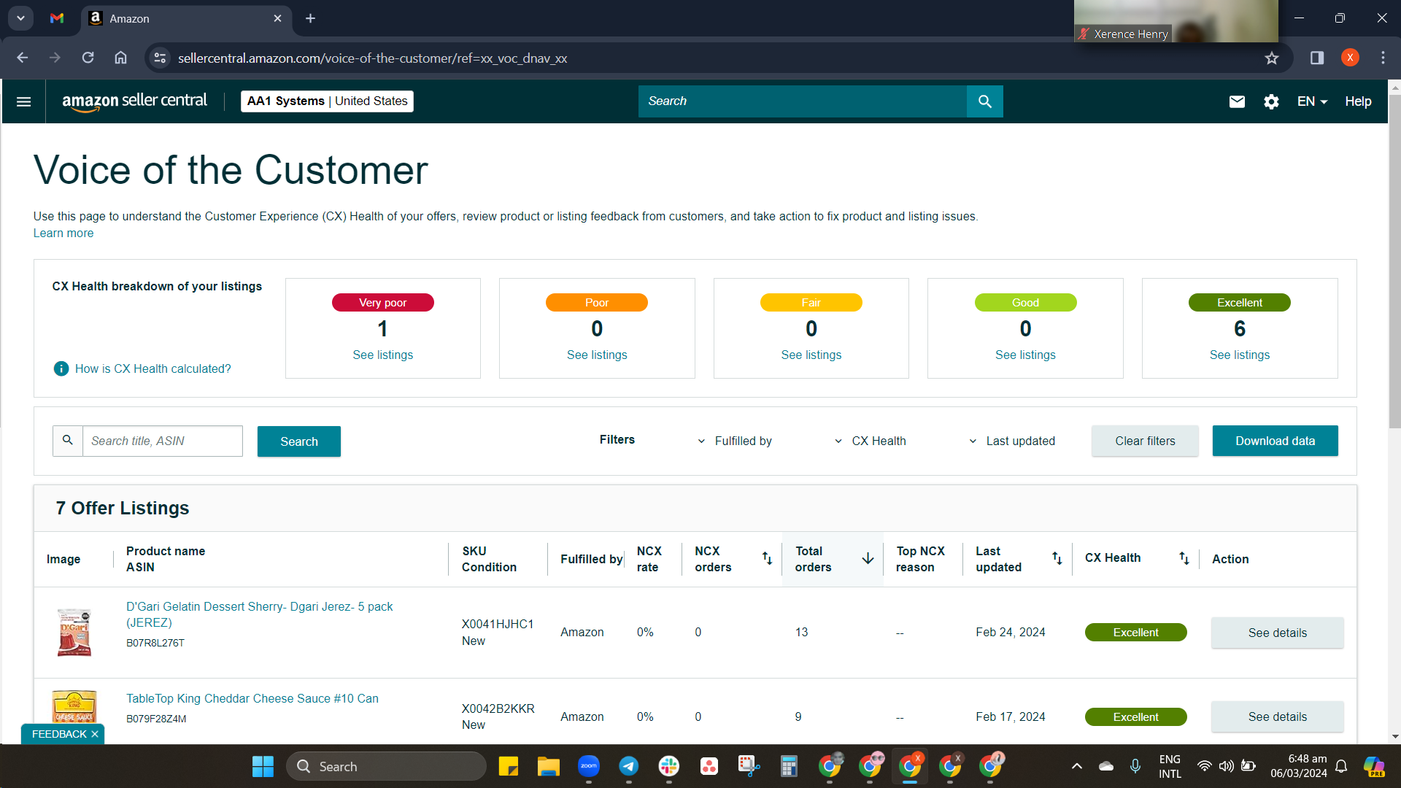Show hidden icons in the system tray

[1076, 766]
